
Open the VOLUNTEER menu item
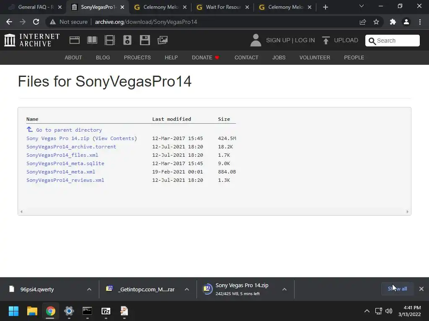point(315,58)
